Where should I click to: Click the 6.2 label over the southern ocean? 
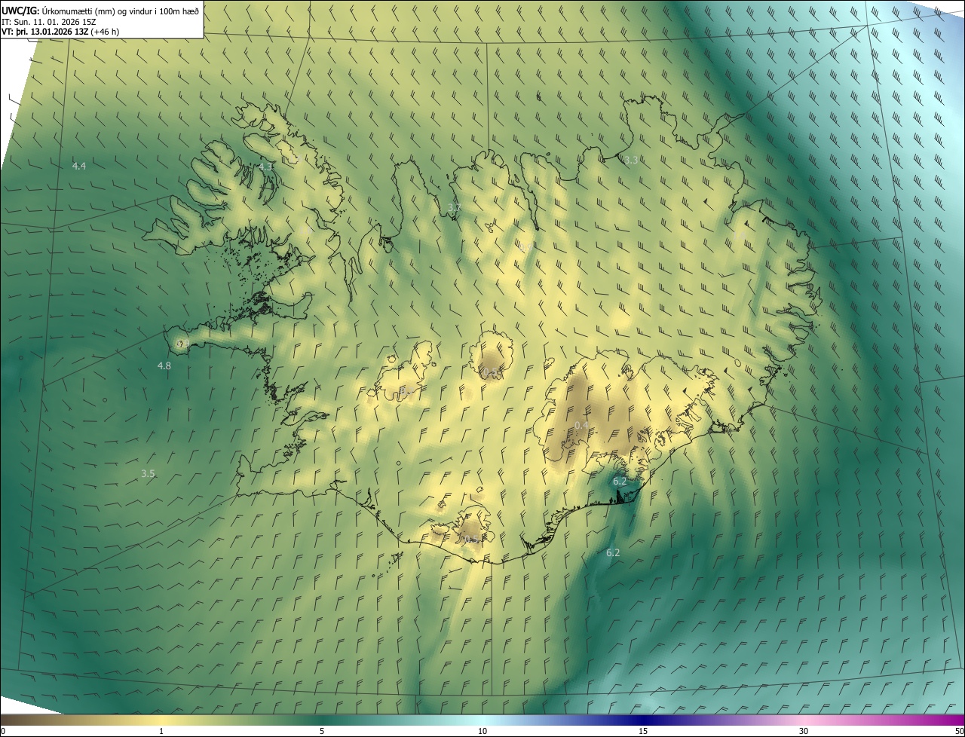click(x=613, y=552)
